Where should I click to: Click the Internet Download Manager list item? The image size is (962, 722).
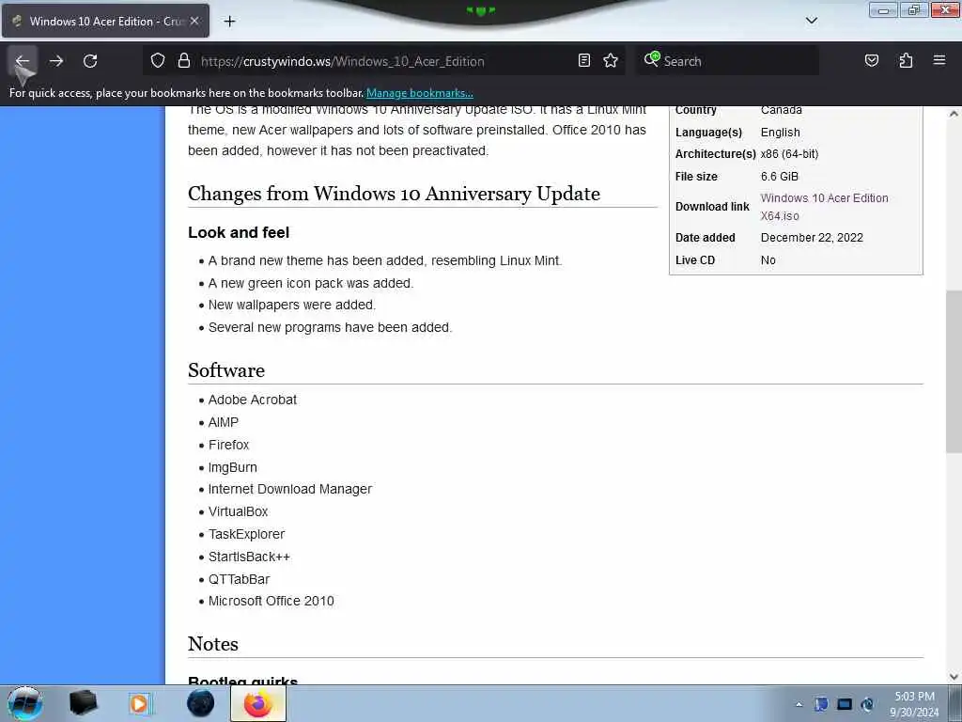[x=290, y=489]
